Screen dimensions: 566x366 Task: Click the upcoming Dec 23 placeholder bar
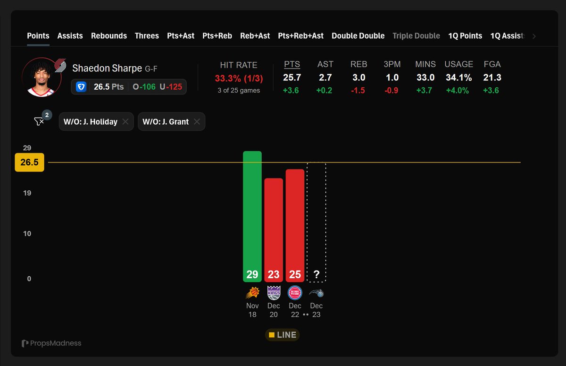click(x=316, y=222)
